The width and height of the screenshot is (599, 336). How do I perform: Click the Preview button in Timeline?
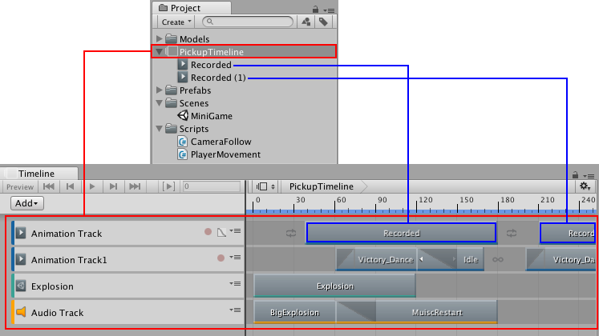20,186
